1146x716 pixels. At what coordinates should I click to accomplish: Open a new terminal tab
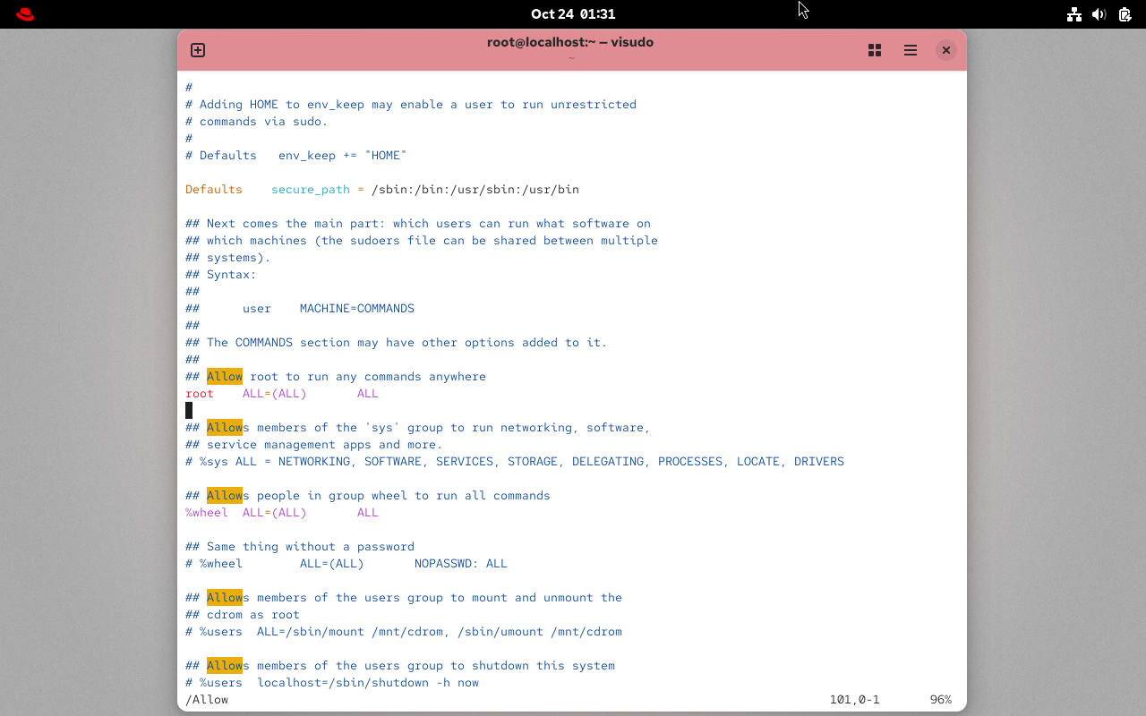198,50
